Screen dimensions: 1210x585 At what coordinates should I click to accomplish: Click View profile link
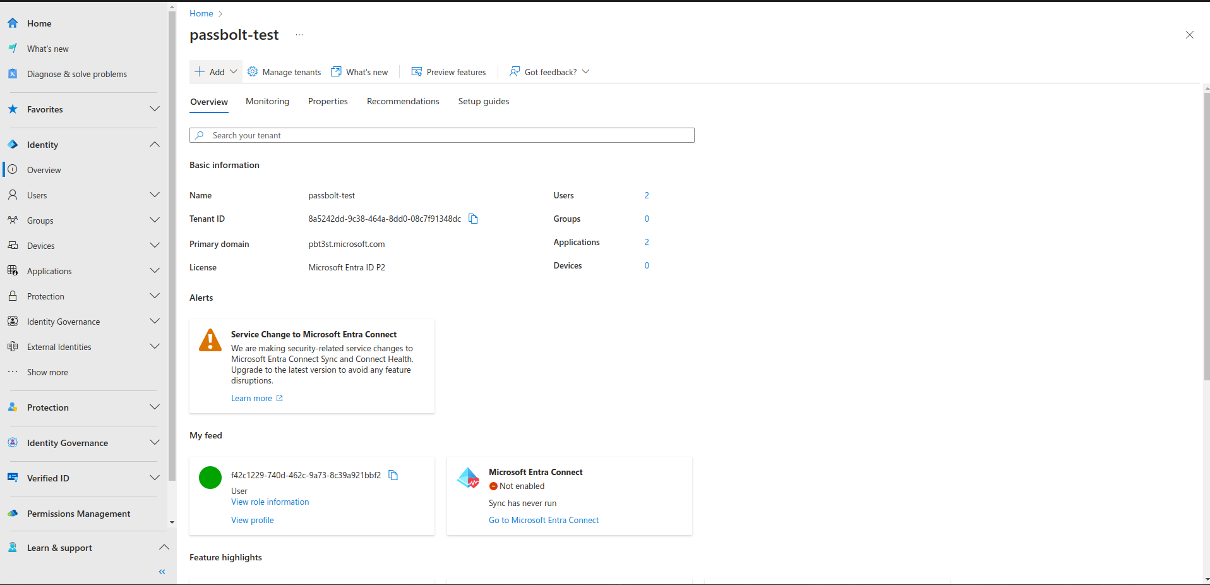click(253, 521)
